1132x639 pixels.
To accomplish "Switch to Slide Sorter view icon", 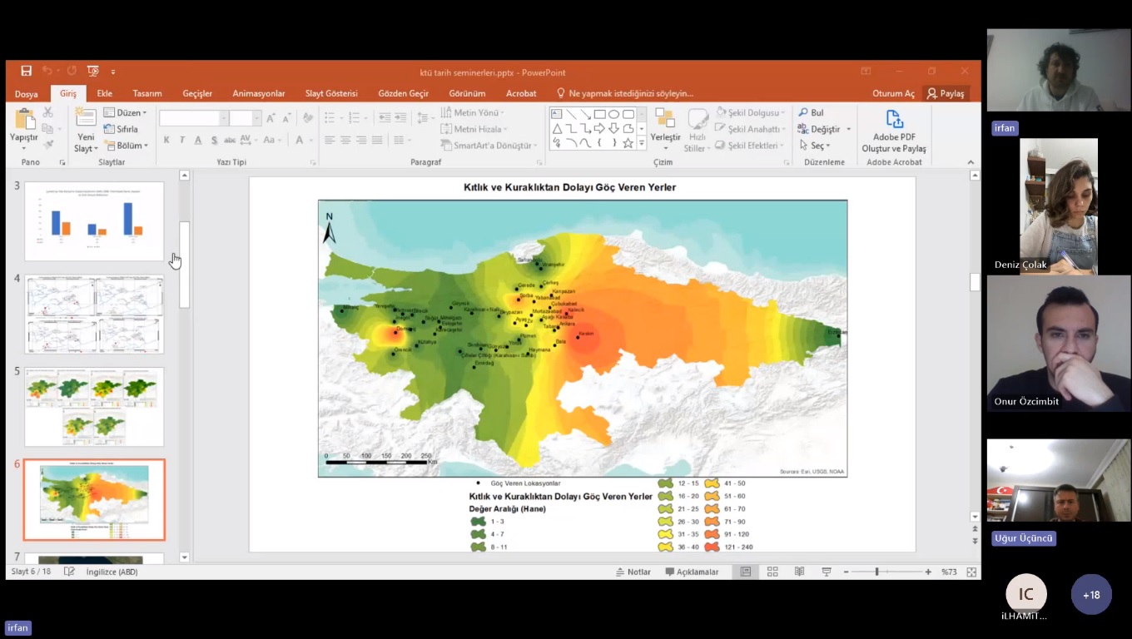I will [x=772, y=572].
